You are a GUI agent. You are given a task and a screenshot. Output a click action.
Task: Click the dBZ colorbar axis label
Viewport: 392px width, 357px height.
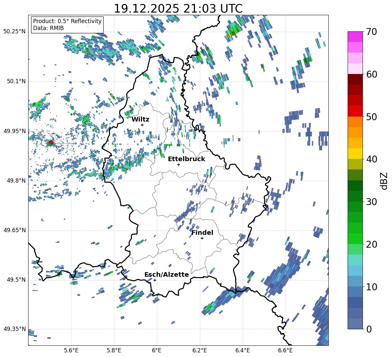384,181
